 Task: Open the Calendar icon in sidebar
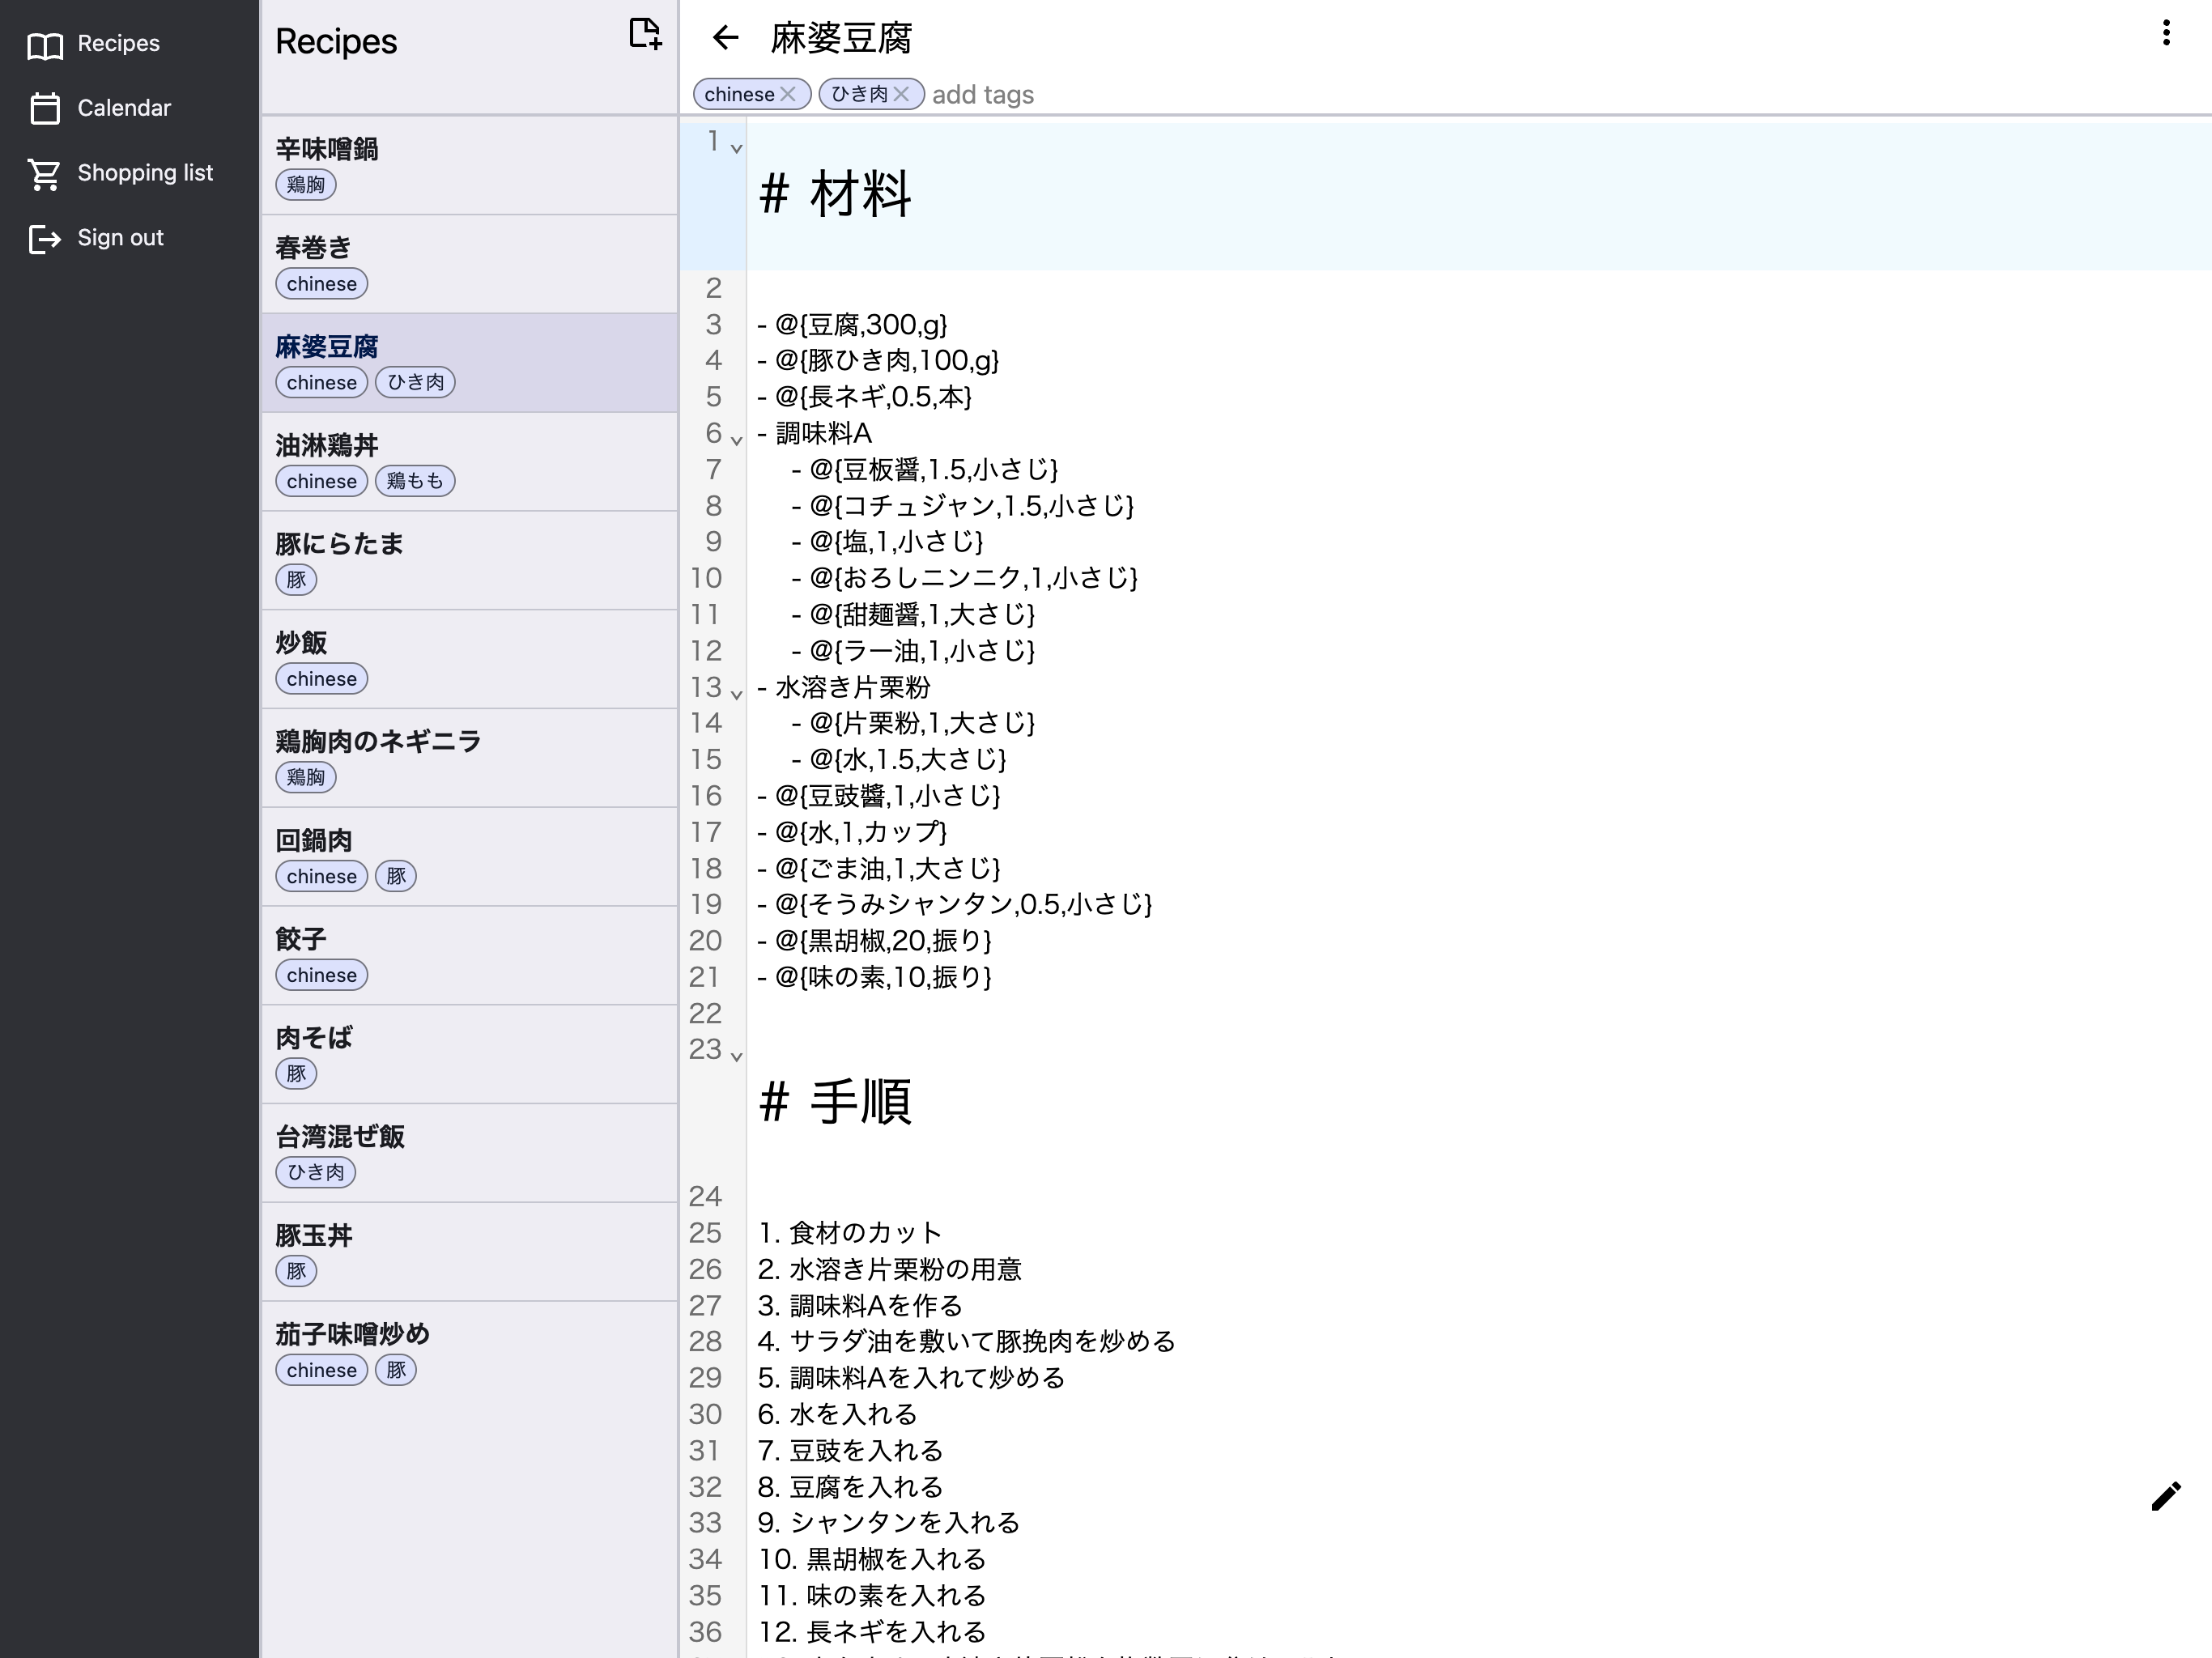click(45, 108)
